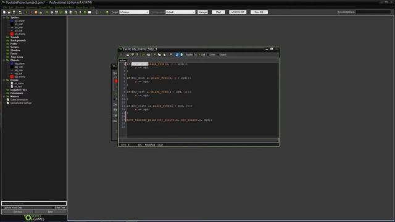Select the Other radio button
Viewport: 395px width, 222px height.
pyautogui.click(x=208, y=55)
